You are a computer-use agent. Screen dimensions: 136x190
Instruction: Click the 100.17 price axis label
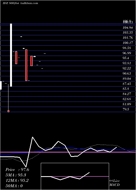point(128,43)
